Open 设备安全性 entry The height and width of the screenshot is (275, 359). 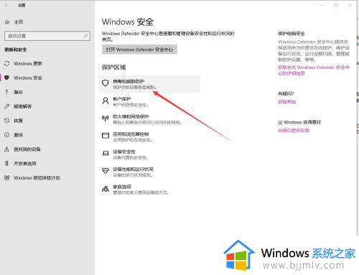tap(131, 154)
